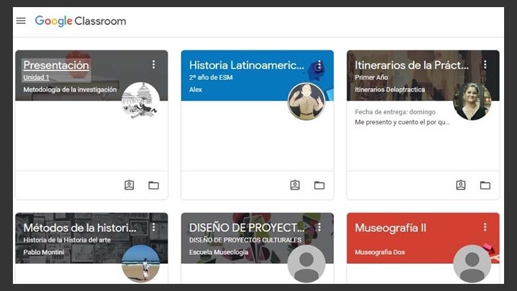The height and width of the screenshot is (291, 517).
Task: Open the hamburger main menu
Action: coord(21,21)
